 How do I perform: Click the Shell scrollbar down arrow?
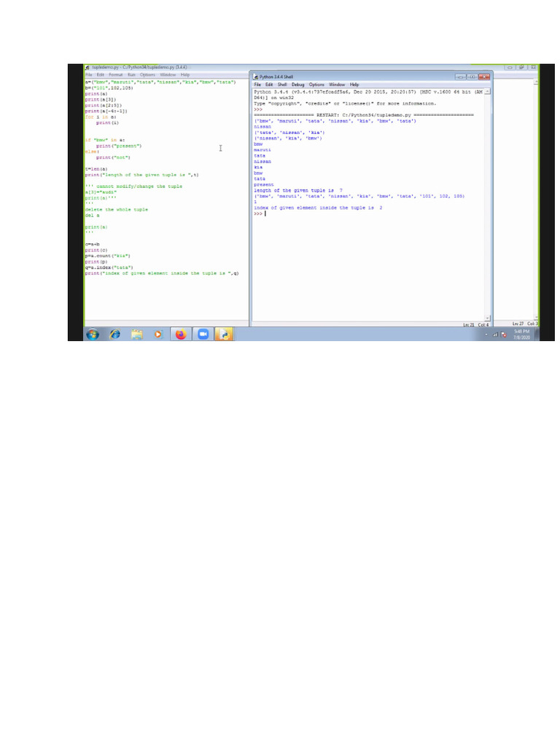(x=487, y=318)
